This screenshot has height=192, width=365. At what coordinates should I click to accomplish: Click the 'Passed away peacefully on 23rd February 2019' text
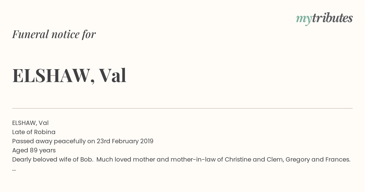tap(83, 141)
